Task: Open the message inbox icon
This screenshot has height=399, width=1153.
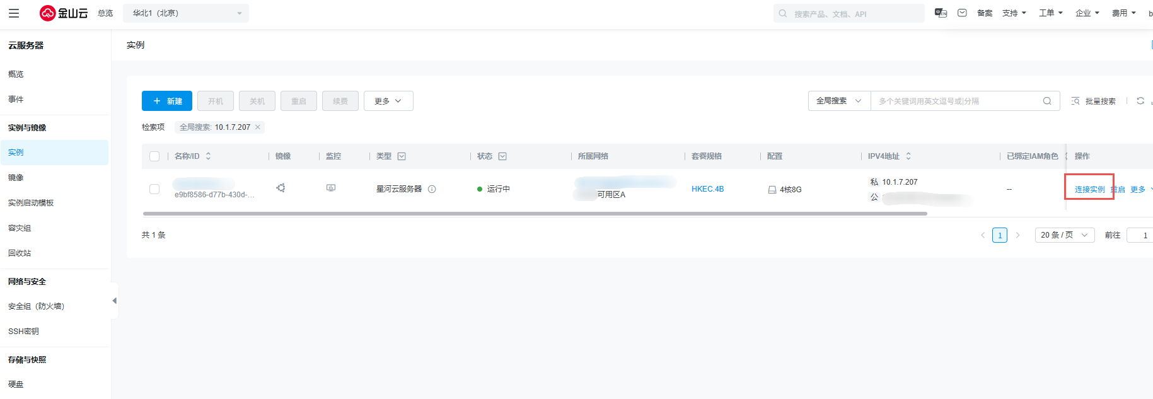Action: point(962,13)
